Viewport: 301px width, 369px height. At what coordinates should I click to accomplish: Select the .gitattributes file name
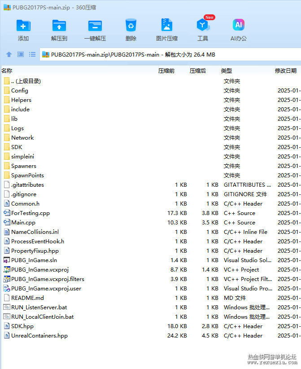pos(27,185)
